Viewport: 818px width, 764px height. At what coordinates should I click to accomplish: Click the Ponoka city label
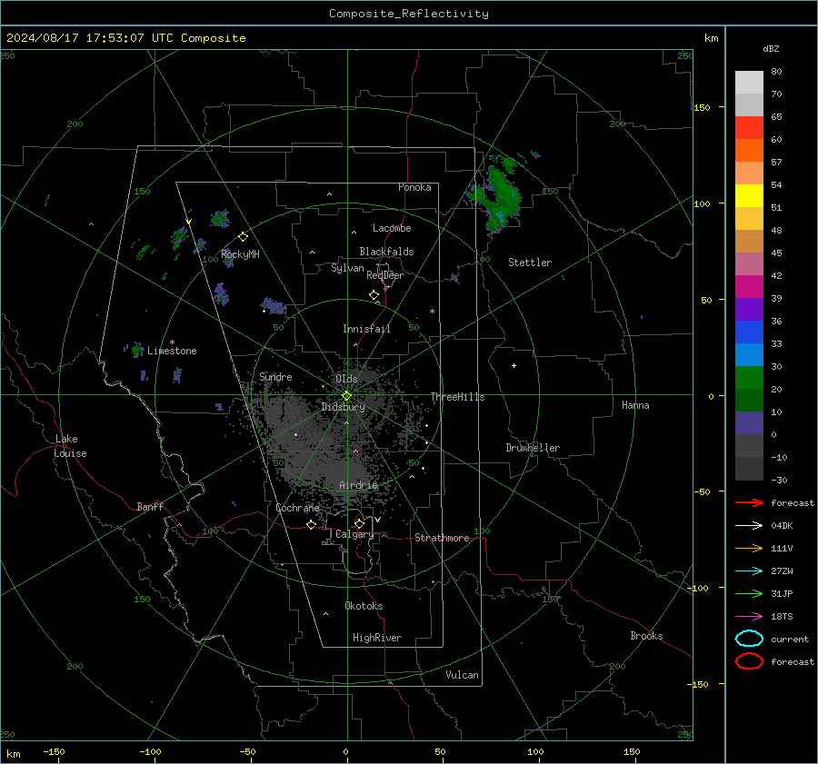(x=414, y=187)
